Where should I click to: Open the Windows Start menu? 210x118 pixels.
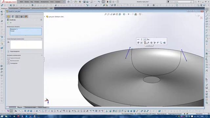click(2, 116)
